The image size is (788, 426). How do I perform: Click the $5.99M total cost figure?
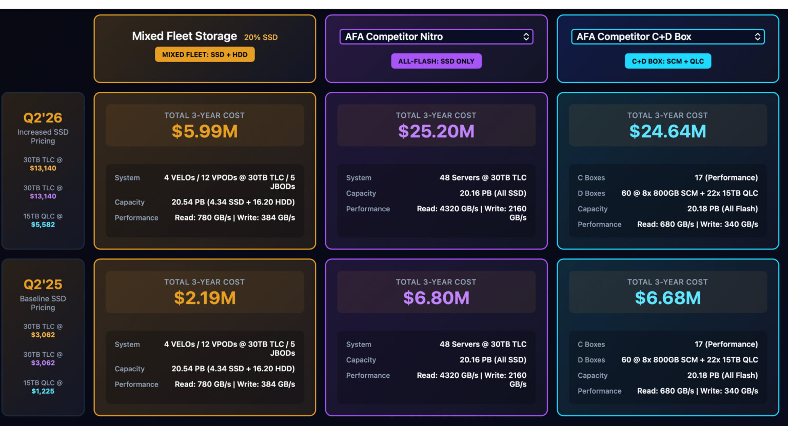pos(205,132)
